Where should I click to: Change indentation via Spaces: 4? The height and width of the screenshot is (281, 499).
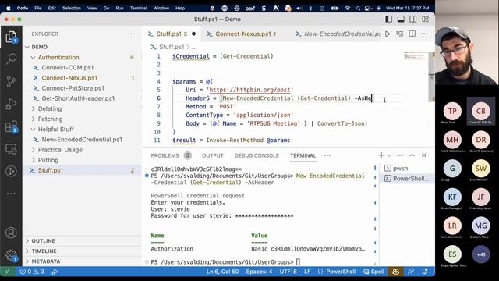pyautogui.click(x=259, y=272)
